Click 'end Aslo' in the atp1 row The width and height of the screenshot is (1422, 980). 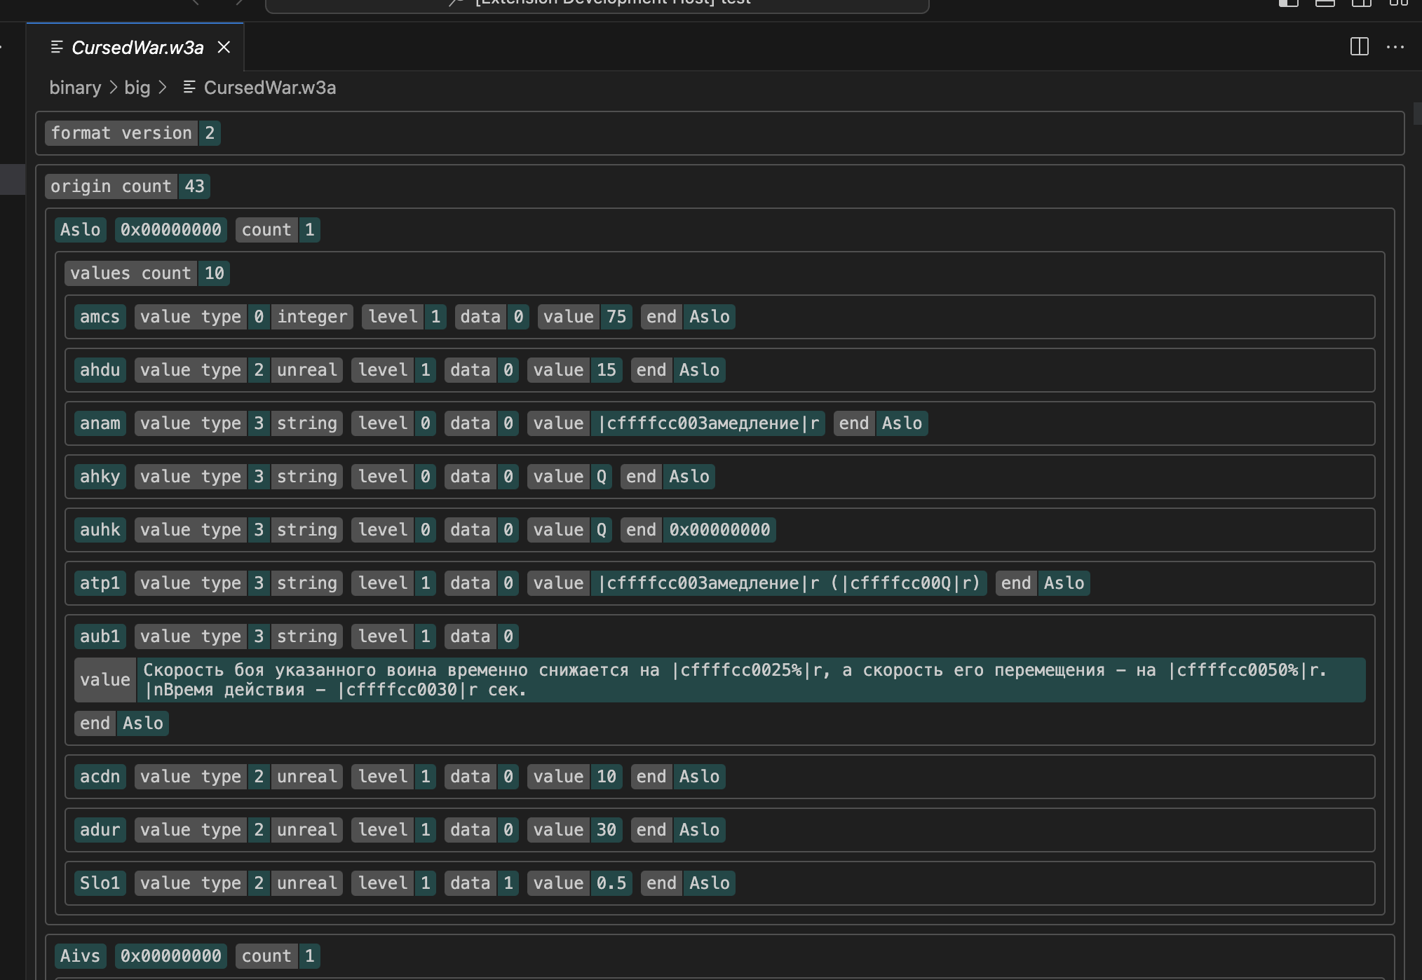(1043, 583)
